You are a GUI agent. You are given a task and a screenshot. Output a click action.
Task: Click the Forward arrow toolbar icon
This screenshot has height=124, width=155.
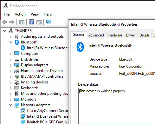(12, 22)
